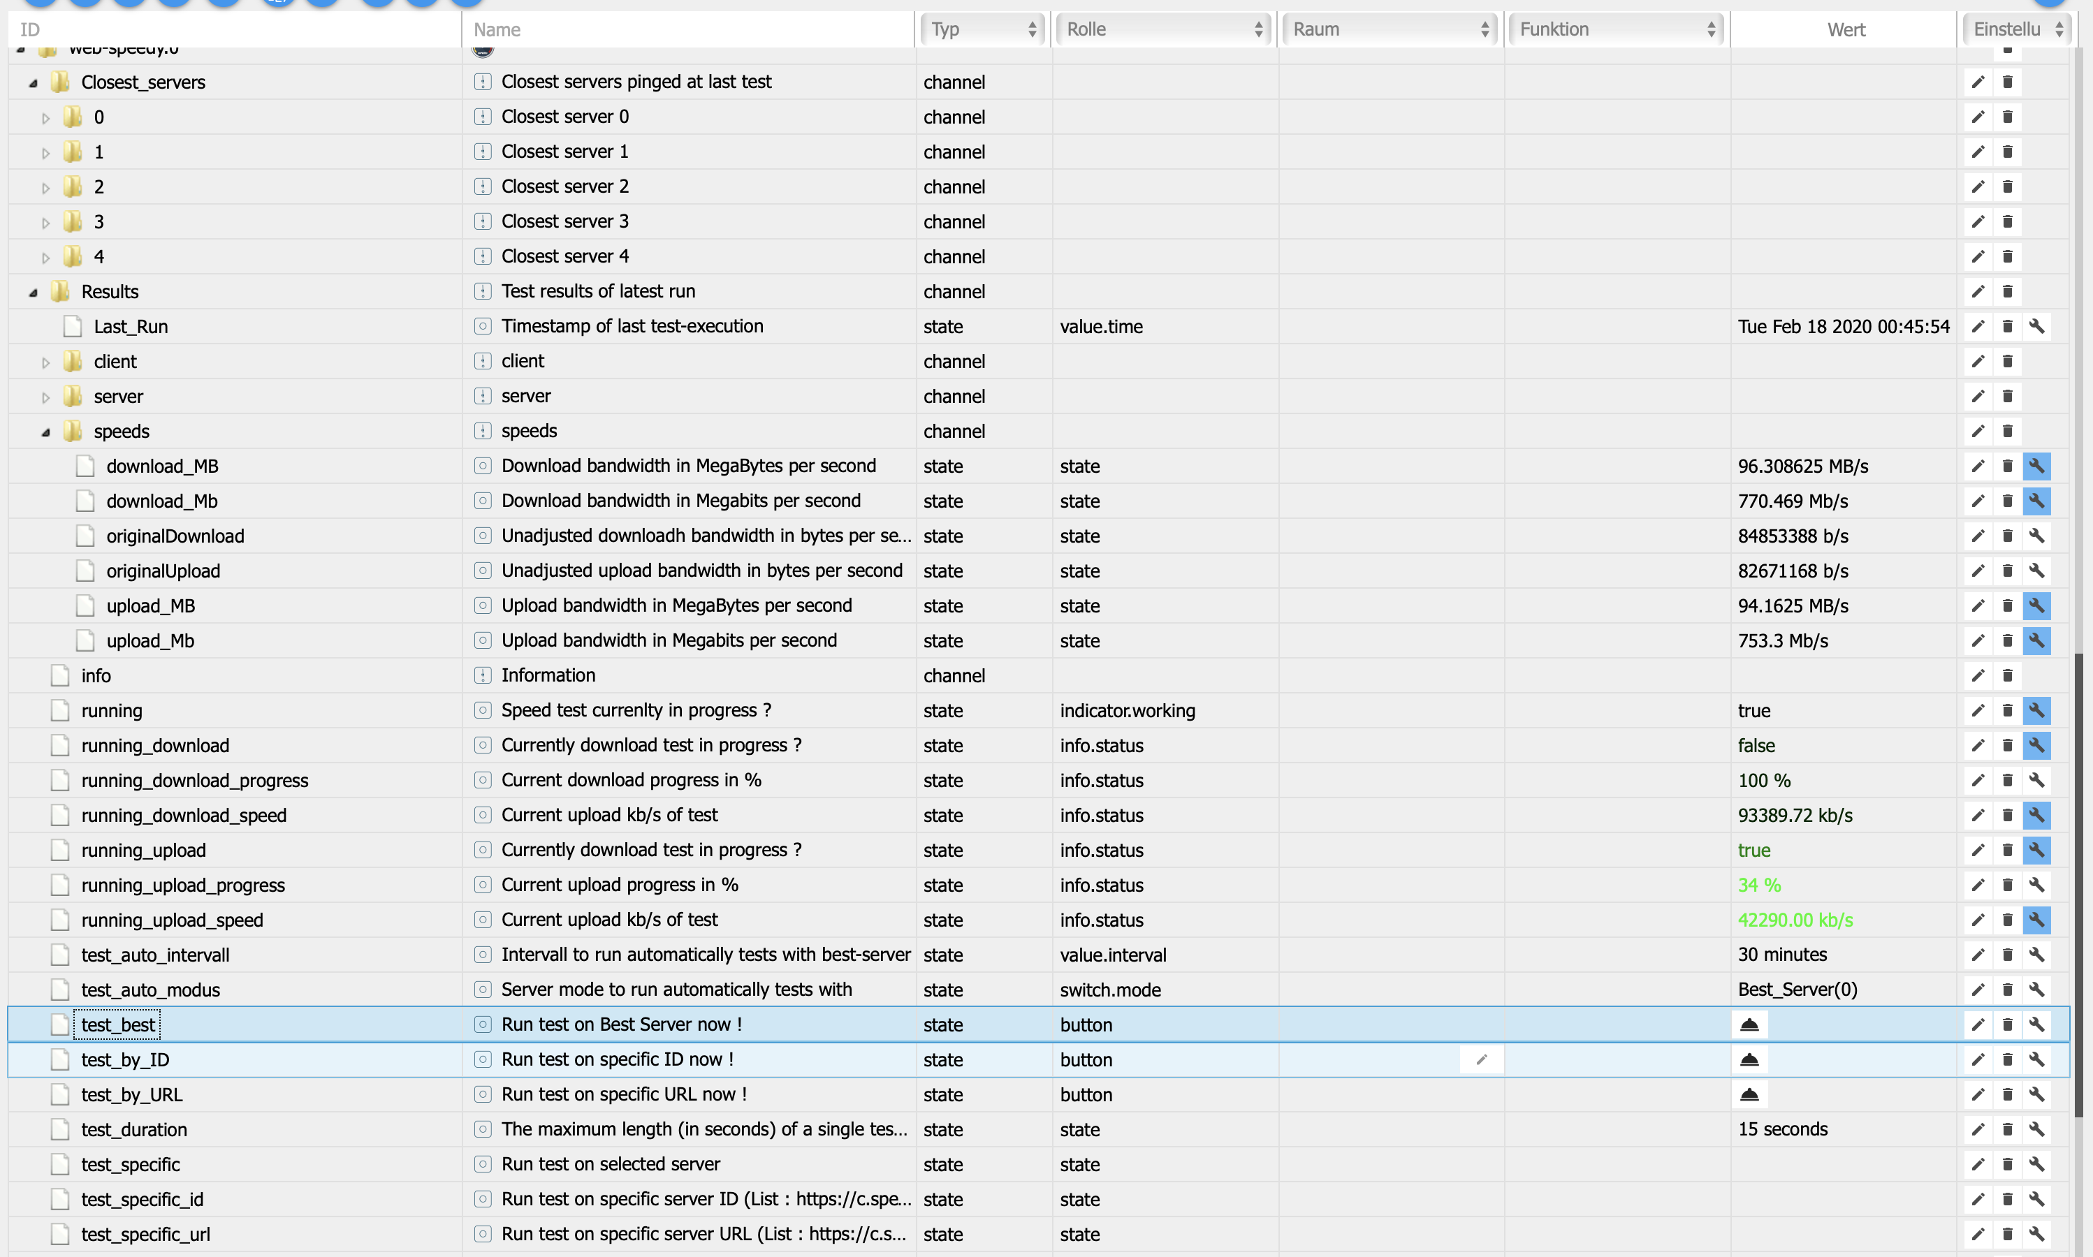Click small pencil in test_by_ID Raum cell

click(1481, 1059)
